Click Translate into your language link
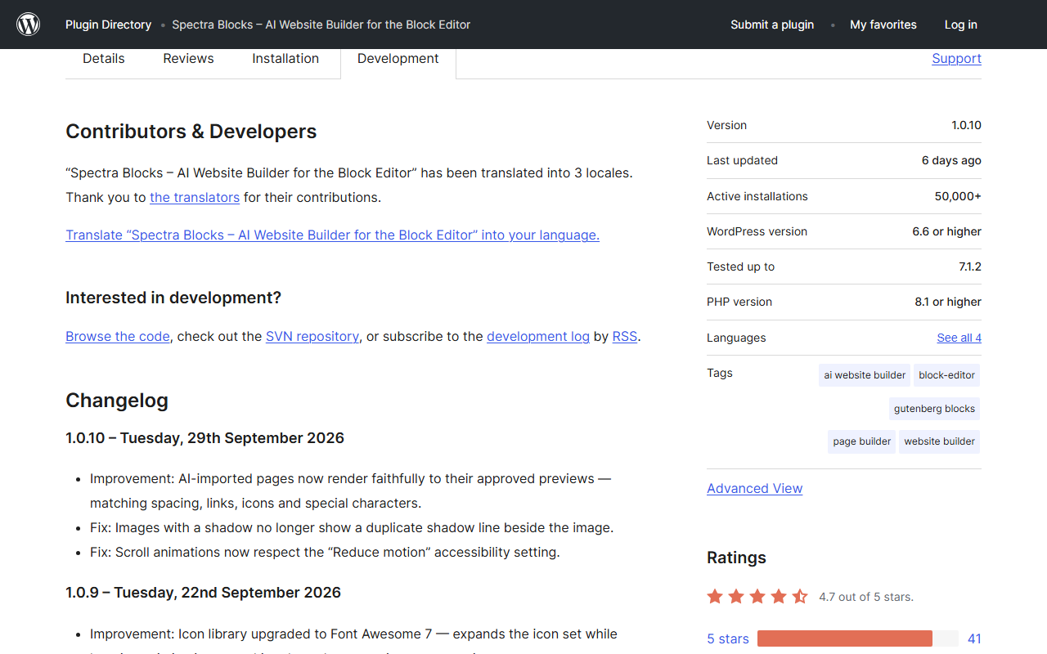 tap(332, 235)
